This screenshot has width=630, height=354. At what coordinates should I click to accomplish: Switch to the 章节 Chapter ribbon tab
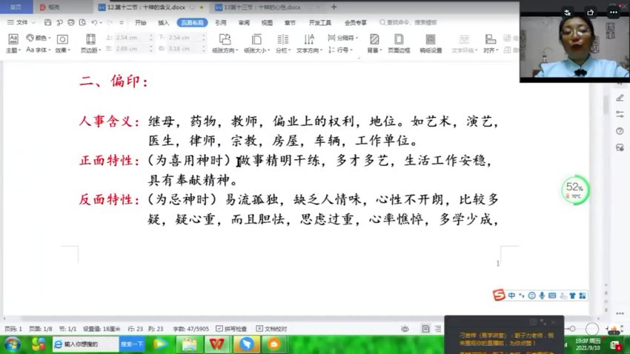click(290, 22)
